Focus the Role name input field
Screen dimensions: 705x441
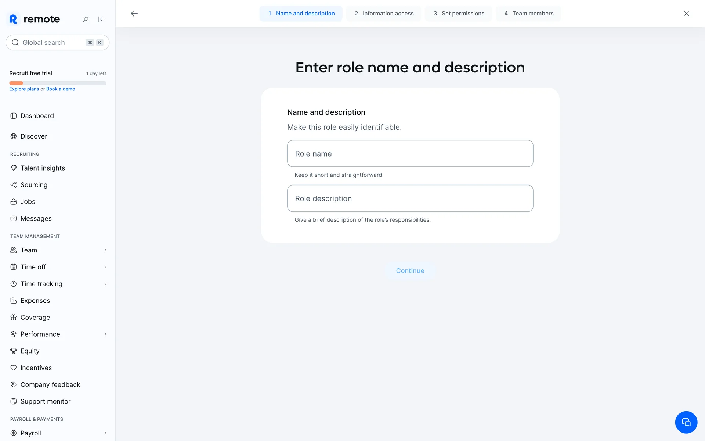410,154
